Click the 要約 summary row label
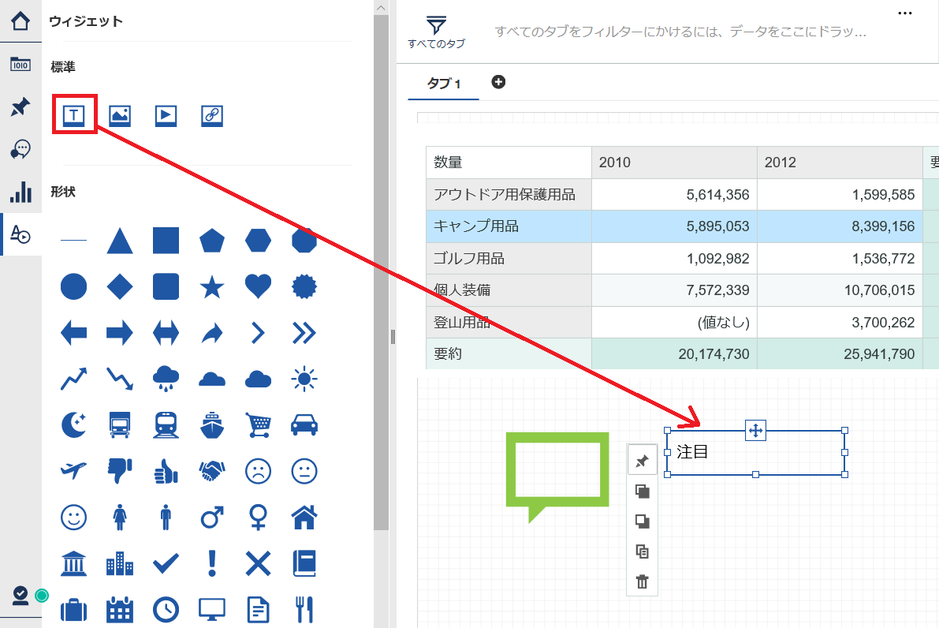 click(x=509, y=354)
